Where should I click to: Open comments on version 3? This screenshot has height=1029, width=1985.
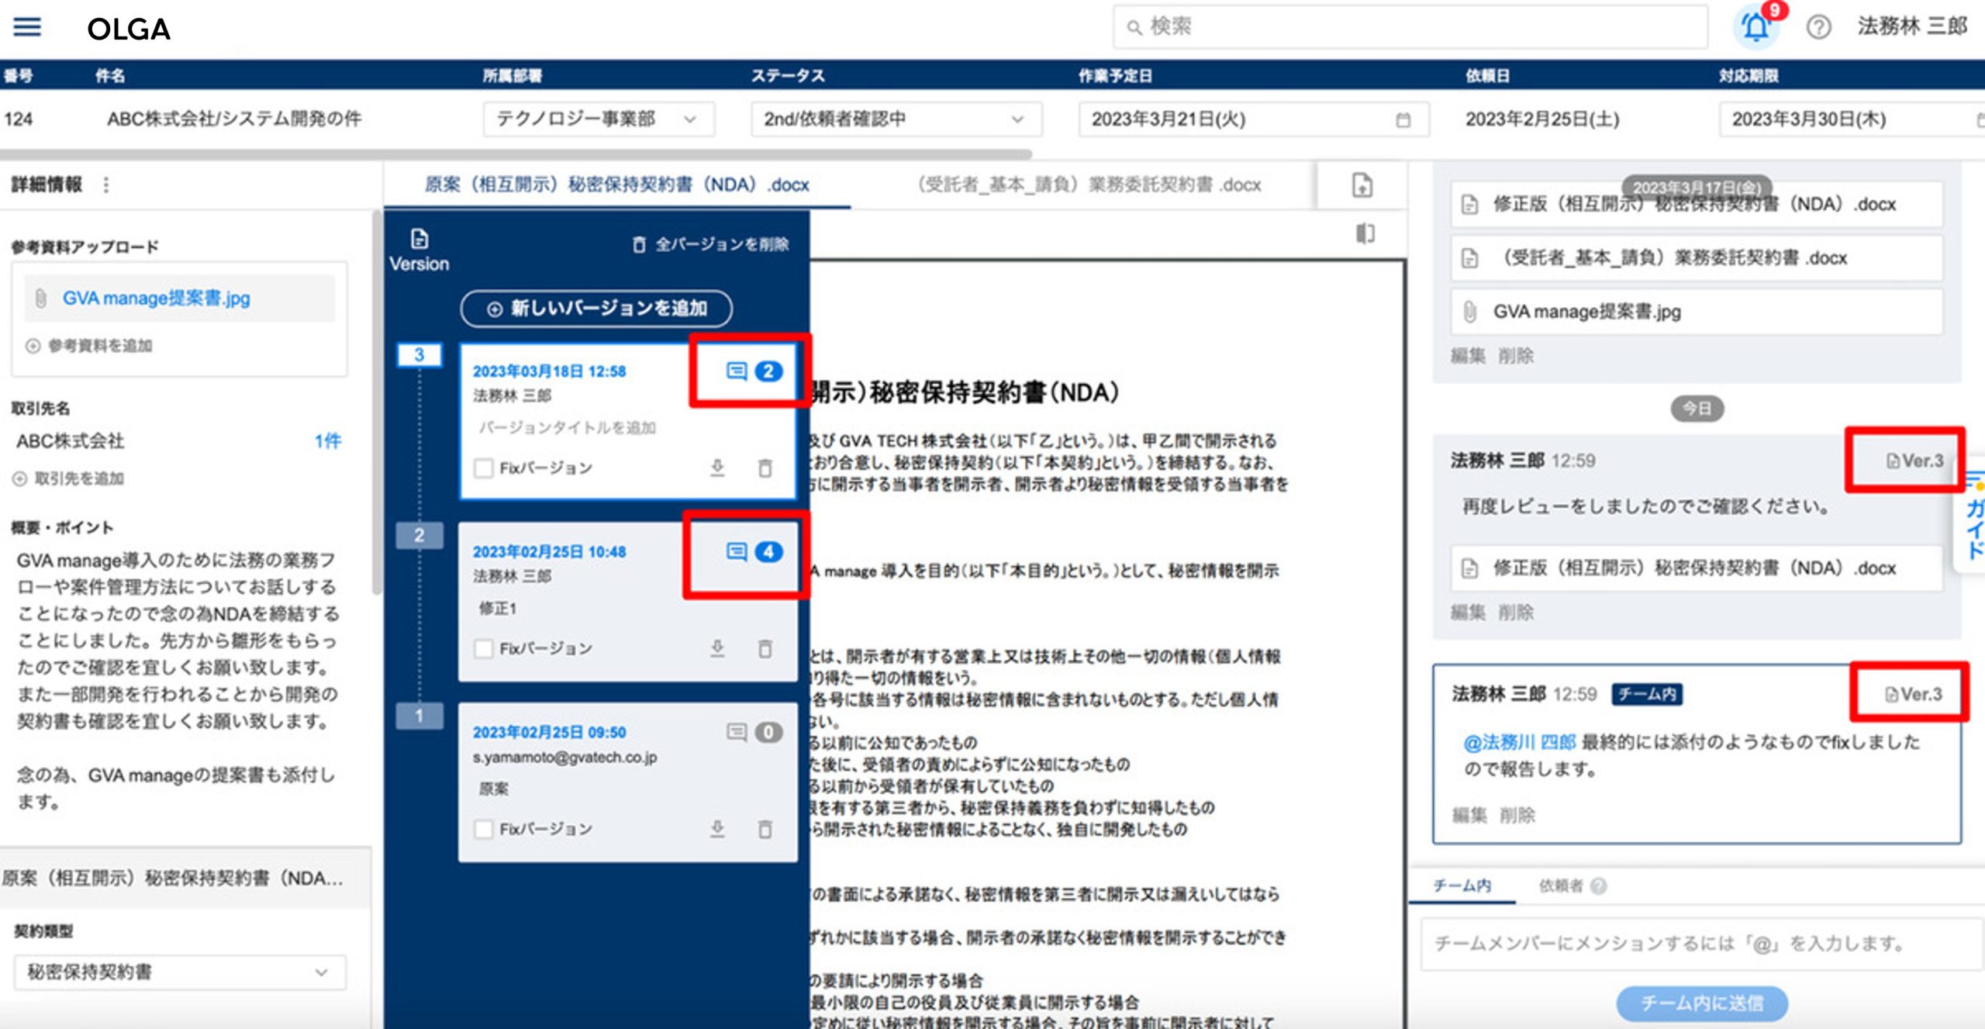753,371
